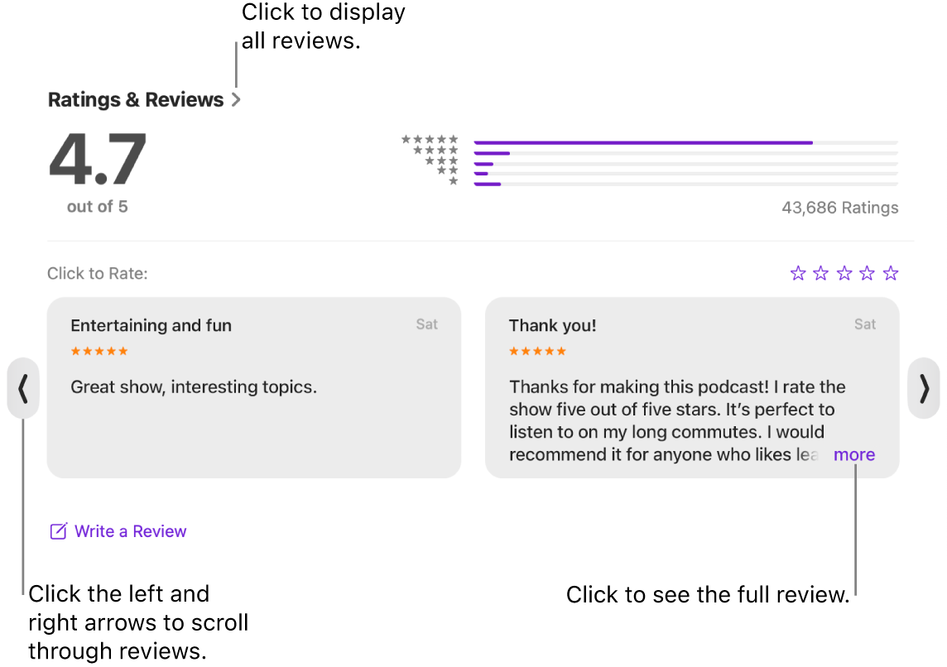
Task: Click the 43,686 Ratings label
Action: click(x=839, y=208)
